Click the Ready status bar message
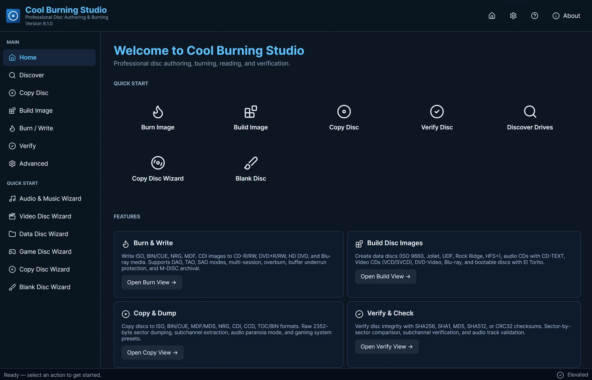This screenshot has width=592, height=380. click(x=52, y=375)
